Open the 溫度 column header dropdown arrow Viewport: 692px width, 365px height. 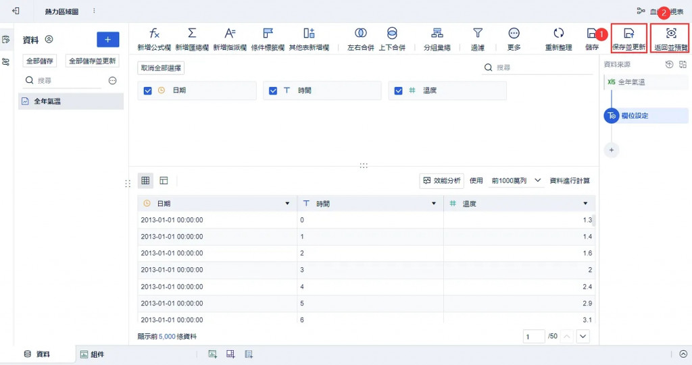(586, 203)
